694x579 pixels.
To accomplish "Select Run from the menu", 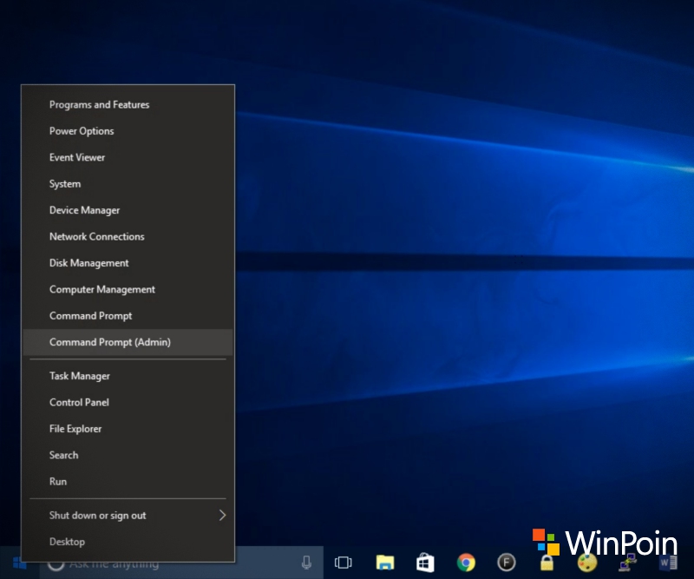I will coord(58,481).
